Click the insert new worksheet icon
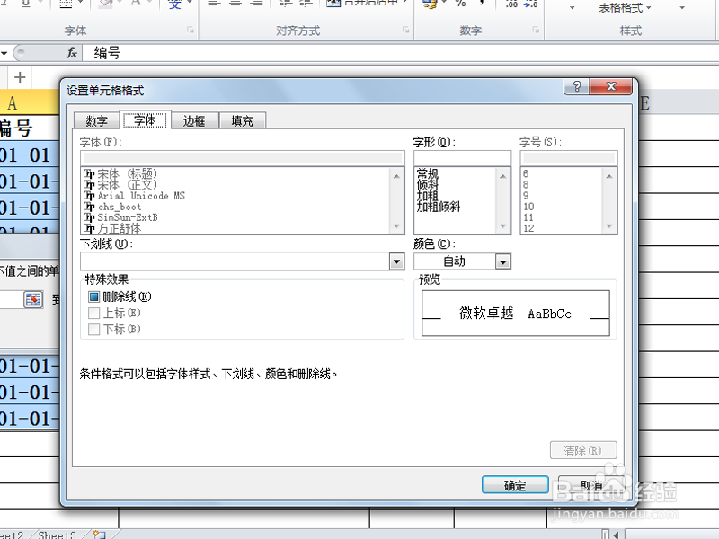 (x=99, y=534)
